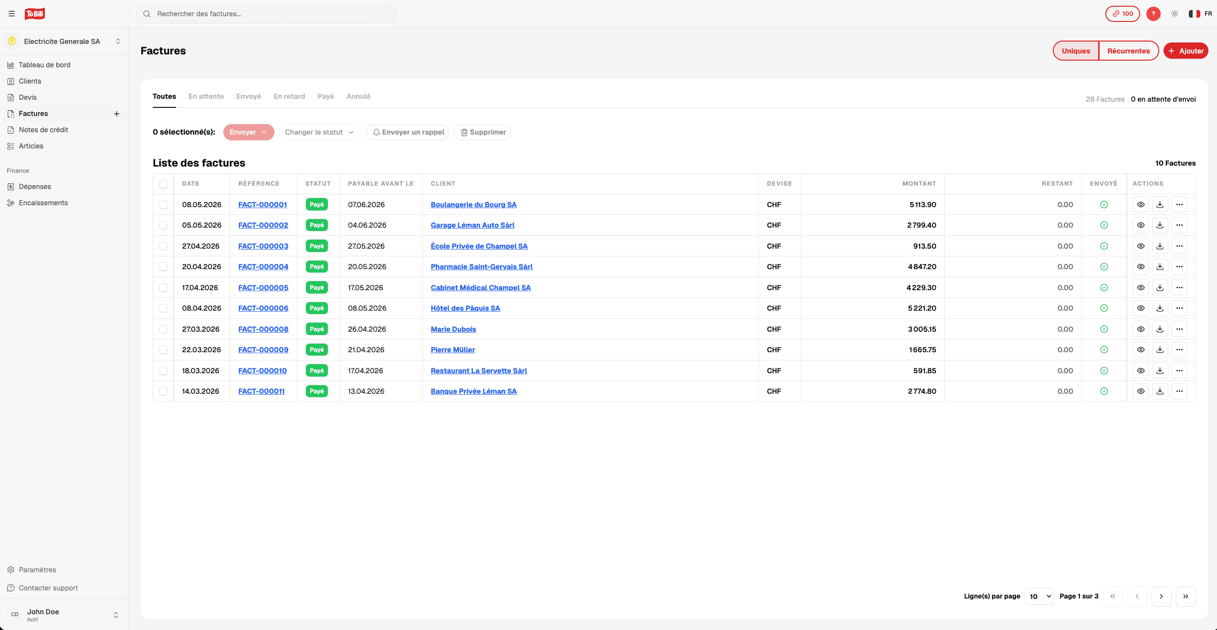Switch to Annulé tab
The image size is (1217, 630).
pyautogui.click(x=358, y=96)
